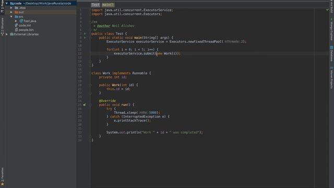The image size is (334, 188).
Task: Select the code.iml file name
Action: [x=25, y=26]
